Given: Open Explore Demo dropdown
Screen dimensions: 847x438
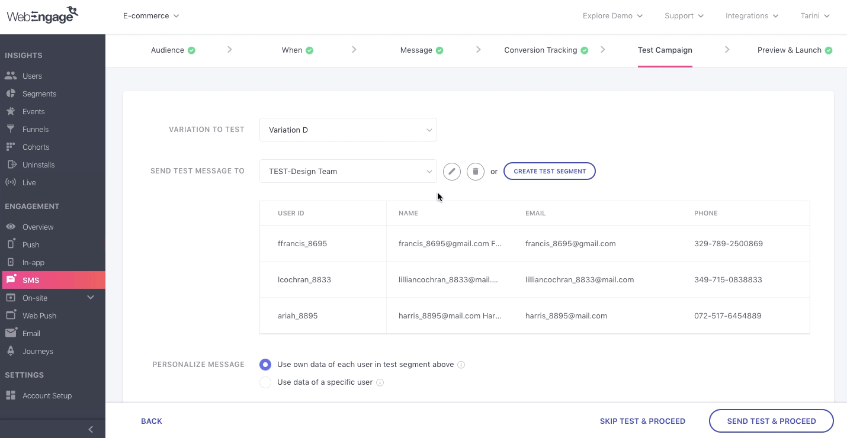Looking at the screenshot, I should tap(612, 16).
